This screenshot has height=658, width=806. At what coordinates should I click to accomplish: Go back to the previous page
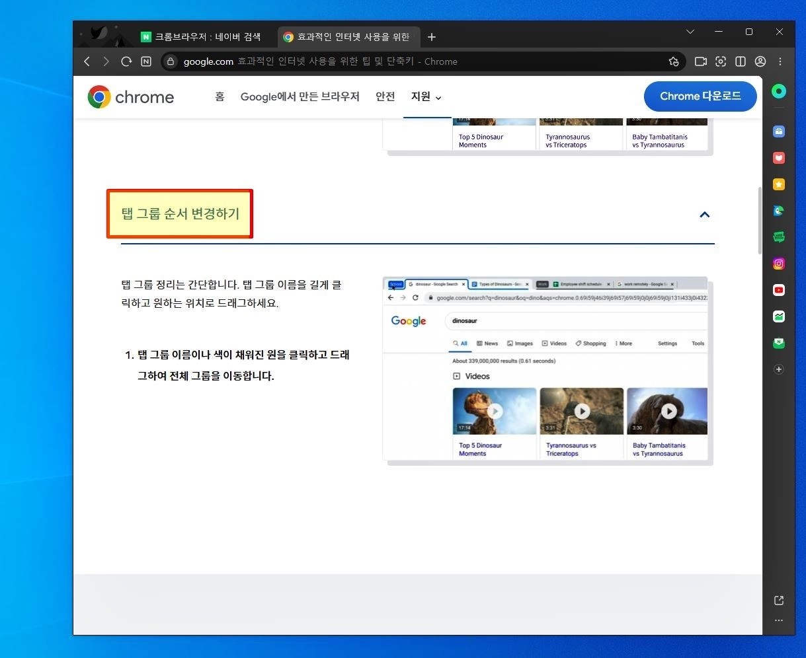tap(87, 61)
